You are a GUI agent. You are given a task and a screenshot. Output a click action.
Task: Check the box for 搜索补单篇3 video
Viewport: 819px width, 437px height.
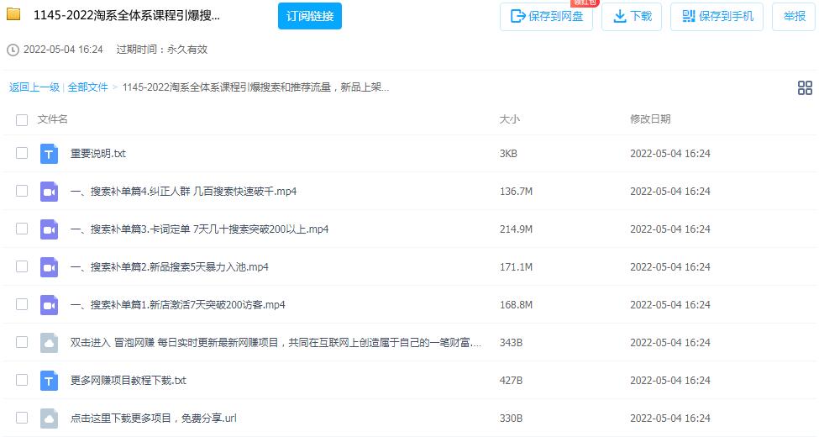pyautogui.click(x=22, y=229)
